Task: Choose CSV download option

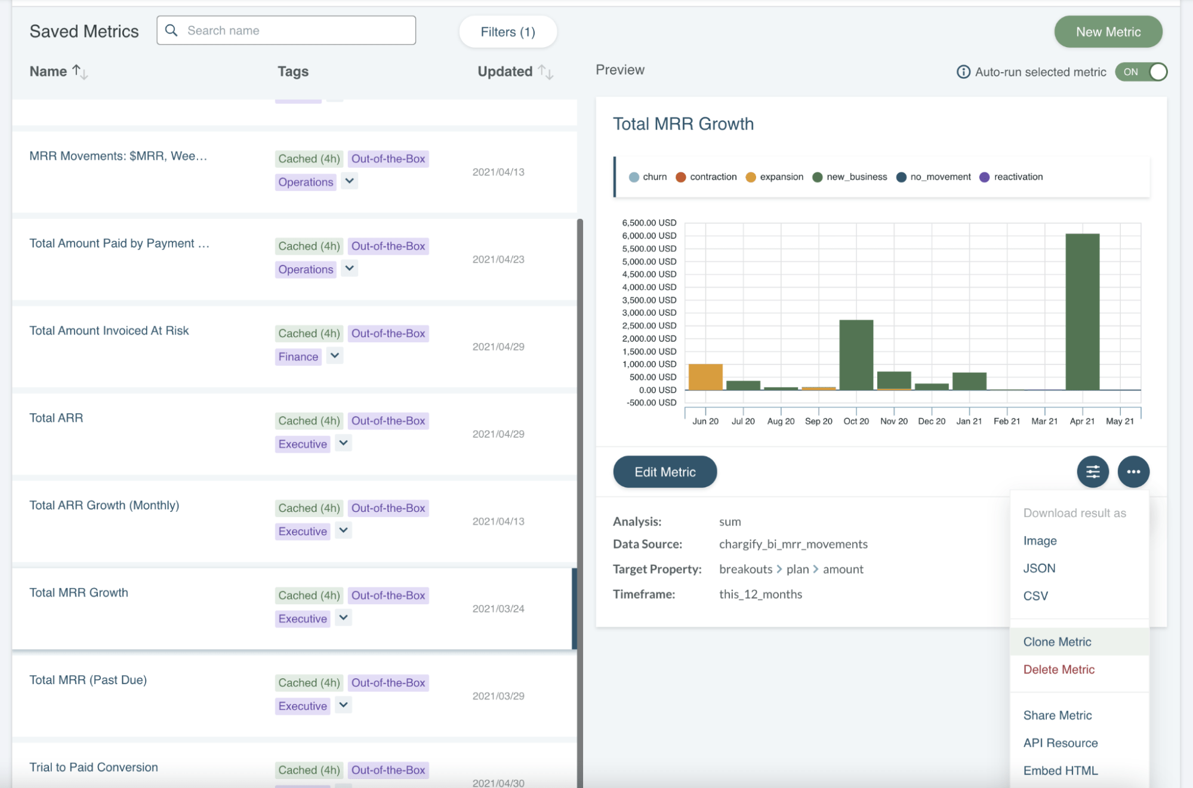Action: [1035, 596]
